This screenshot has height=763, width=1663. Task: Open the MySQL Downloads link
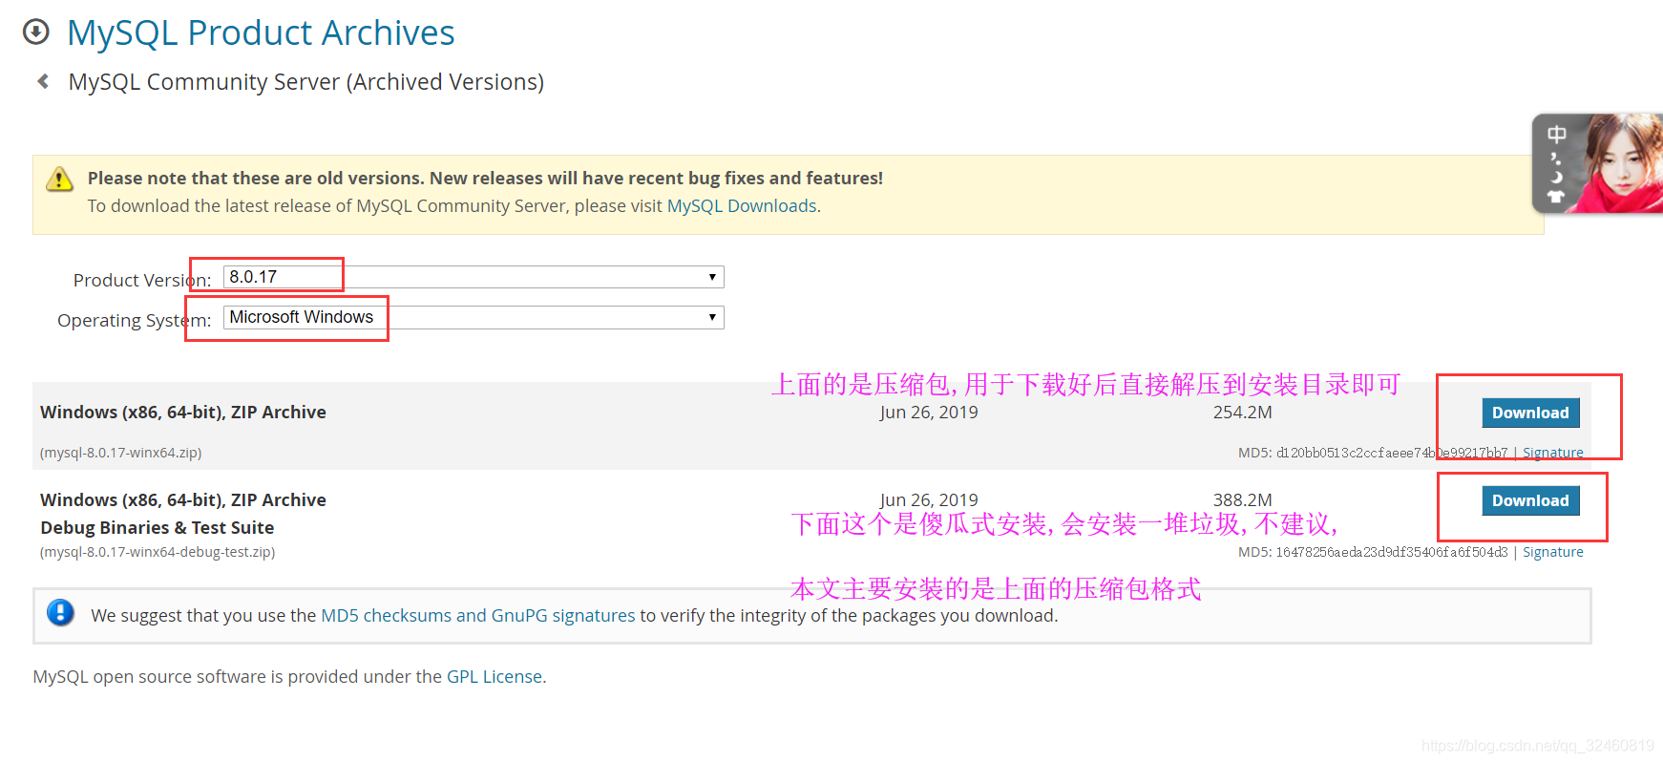[742, 206]
